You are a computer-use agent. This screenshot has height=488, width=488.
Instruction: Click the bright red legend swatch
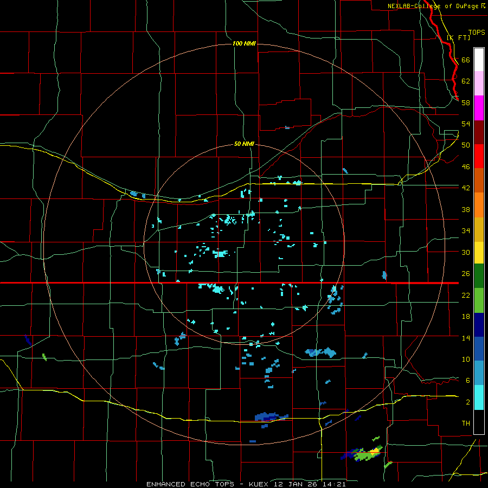coord(479,156)
